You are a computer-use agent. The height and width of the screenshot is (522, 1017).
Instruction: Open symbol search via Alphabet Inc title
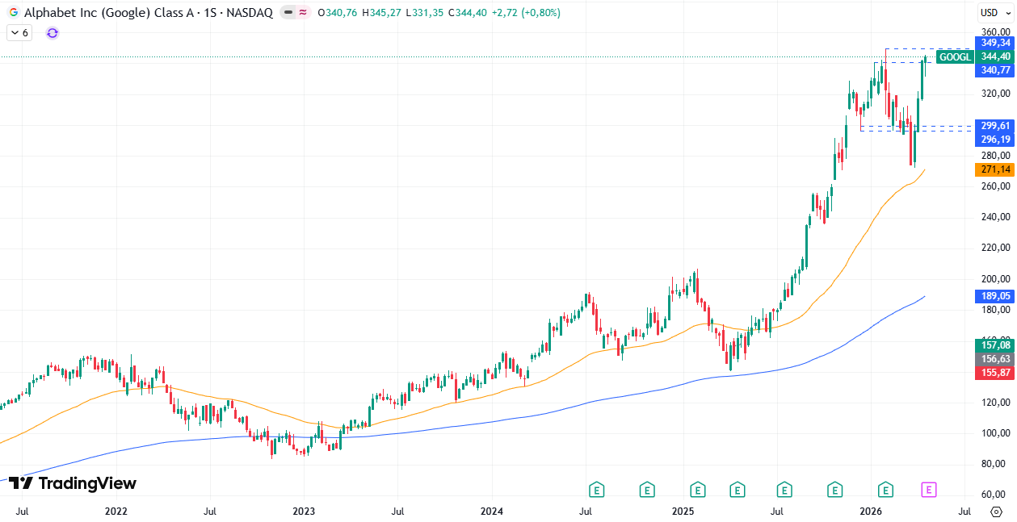(x=97, y=13)
